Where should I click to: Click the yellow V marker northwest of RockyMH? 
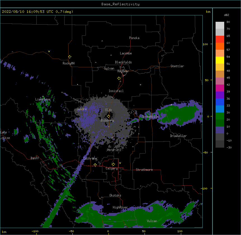tap(49, 51)
